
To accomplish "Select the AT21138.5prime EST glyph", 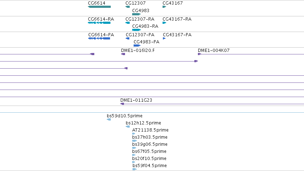I will click(x=134, y=134).
